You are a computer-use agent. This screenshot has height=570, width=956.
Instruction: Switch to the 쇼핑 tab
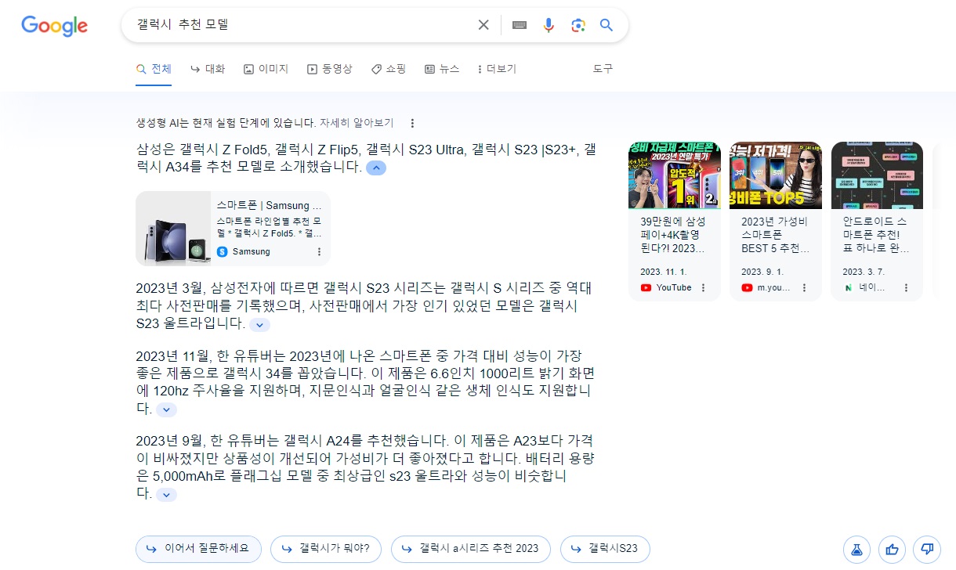[x=388, y=69]
